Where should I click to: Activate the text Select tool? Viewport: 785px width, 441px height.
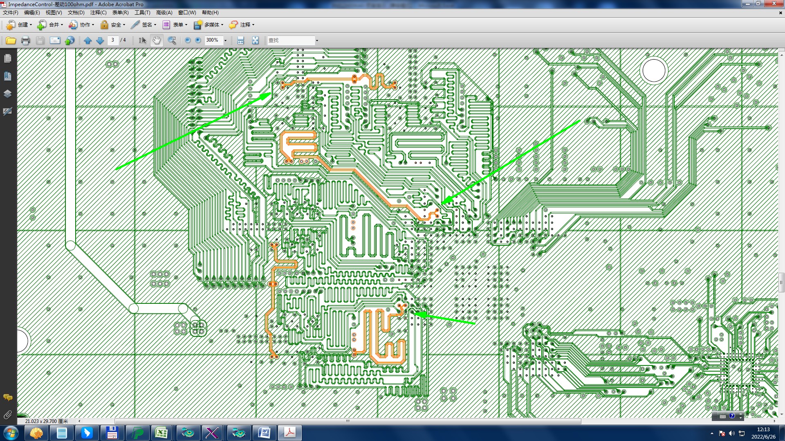pos(142,40)
